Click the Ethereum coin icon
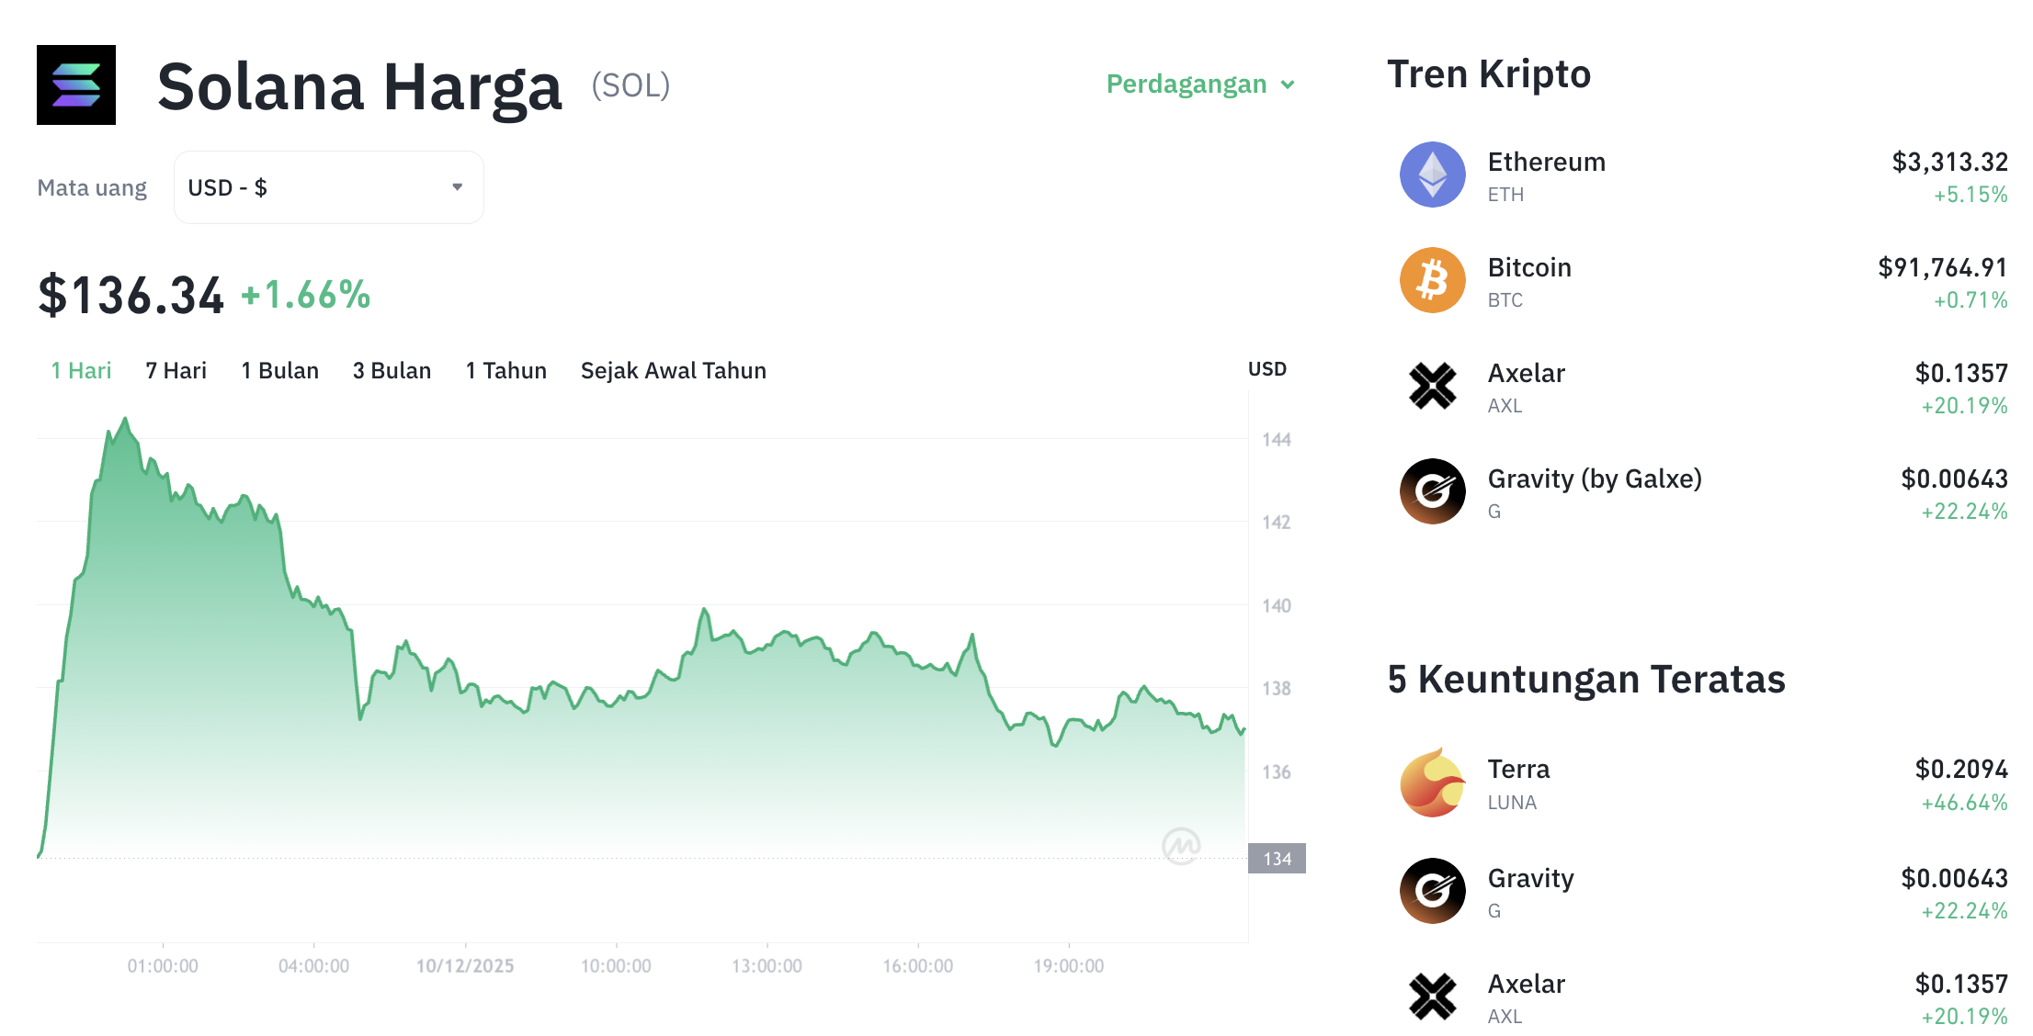 (x=1432, y=175)
